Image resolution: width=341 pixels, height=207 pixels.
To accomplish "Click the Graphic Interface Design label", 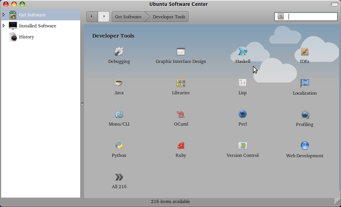I will (x=181, y=61).
